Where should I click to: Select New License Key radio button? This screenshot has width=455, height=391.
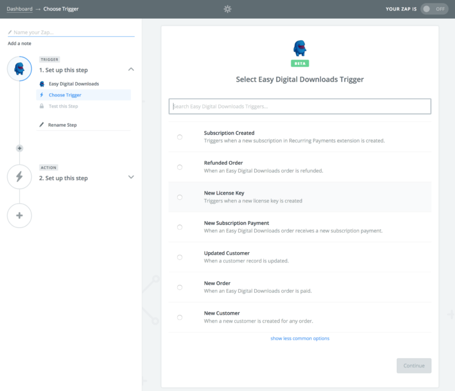180,197
